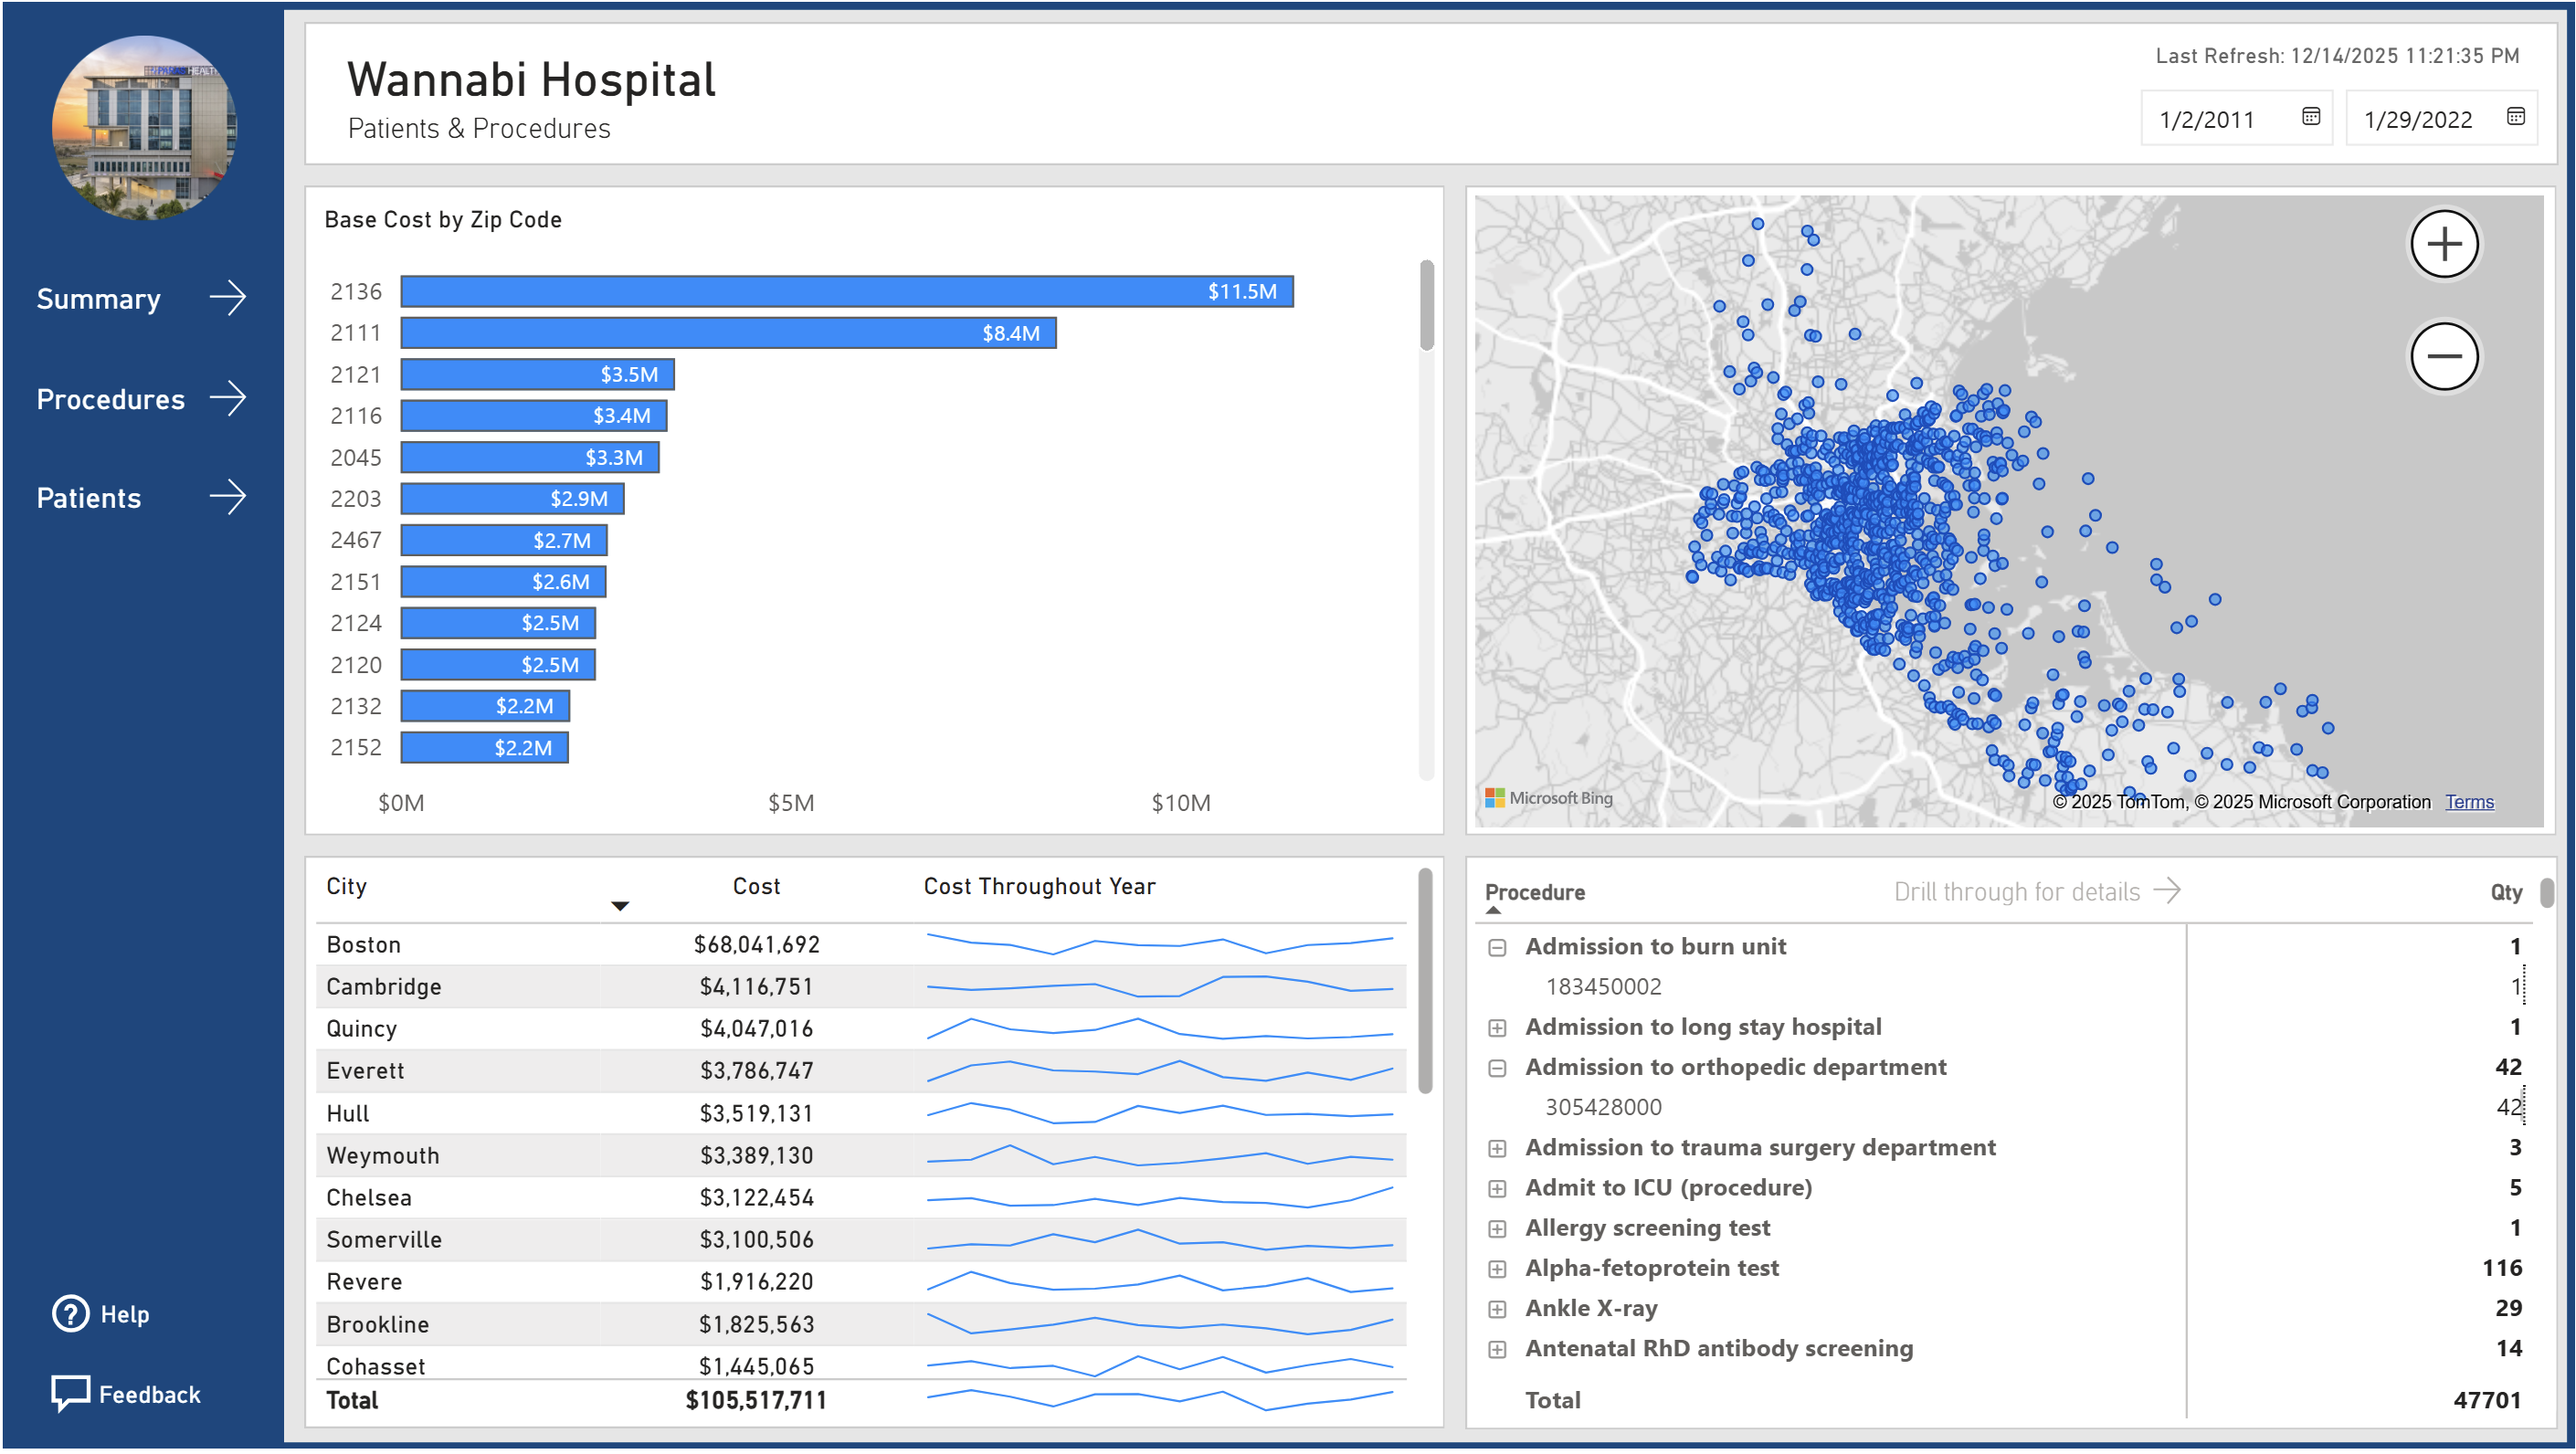Viewport: 2576px width, 1454px height.
Task: Expand the Ankle X-ray procedure row
Action: (x=1497, y=1309)
